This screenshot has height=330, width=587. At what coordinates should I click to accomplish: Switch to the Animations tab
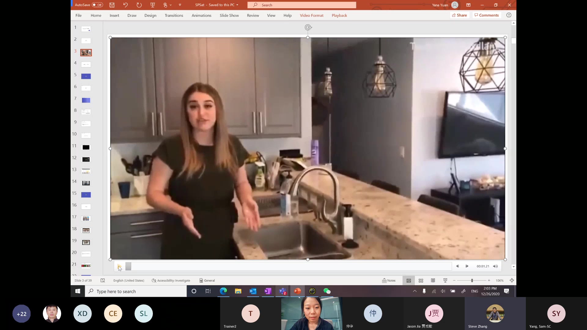click(201, 15)
